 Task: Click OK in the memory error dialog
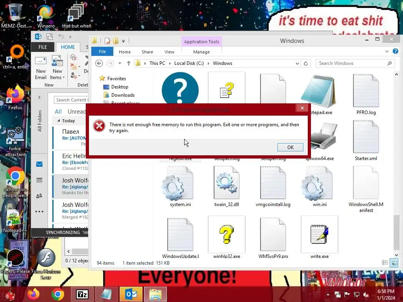pos(290,147)
